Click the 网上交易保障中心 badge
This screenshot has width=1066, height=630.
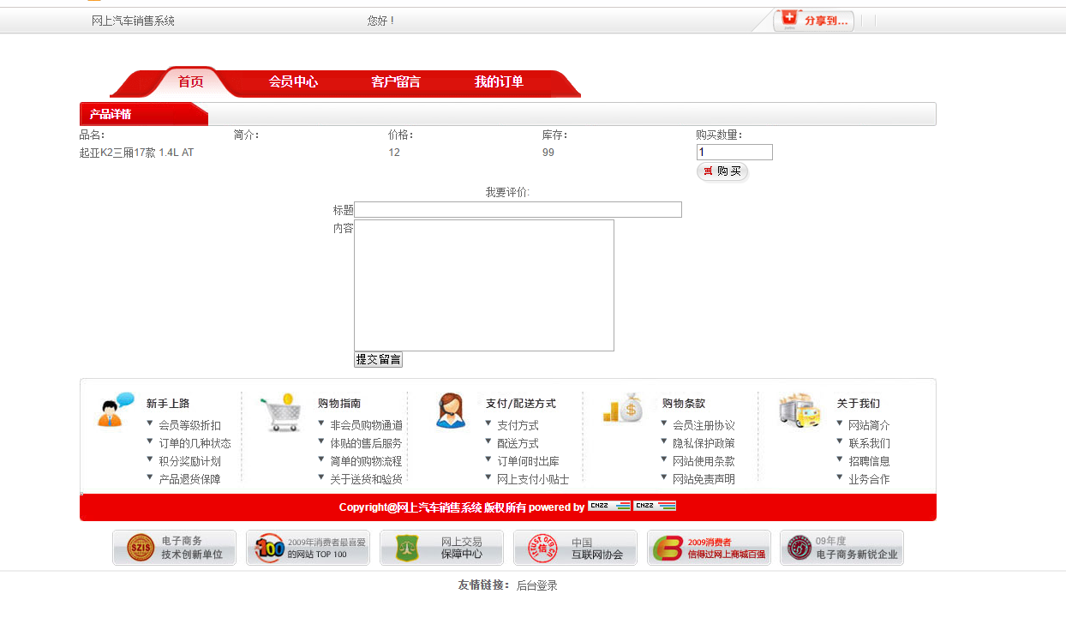441,548
